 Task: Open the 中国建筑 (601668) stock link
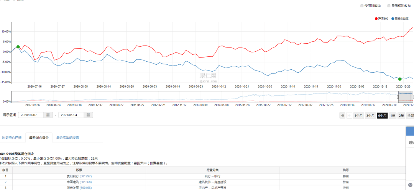coord(79,182)
